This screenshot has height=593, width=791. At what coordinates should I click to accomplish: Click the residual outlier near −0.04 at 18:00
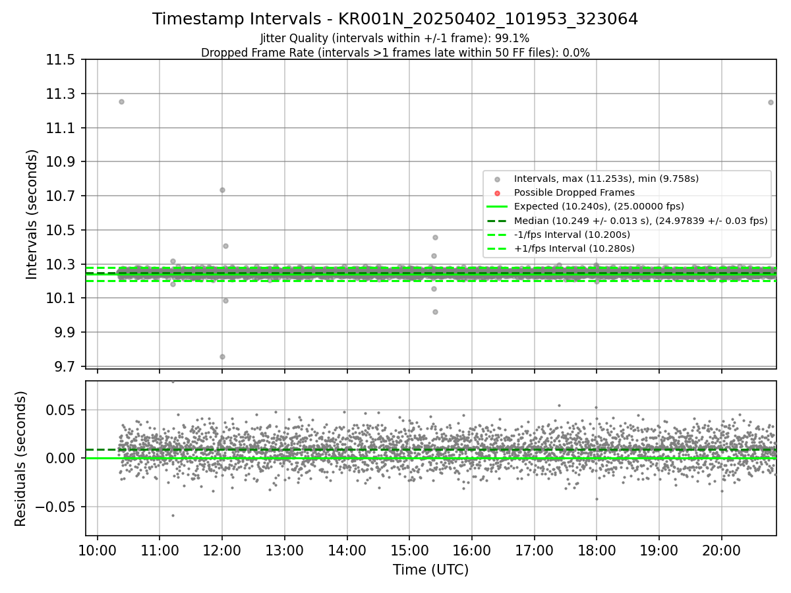[x=597, y=499]
